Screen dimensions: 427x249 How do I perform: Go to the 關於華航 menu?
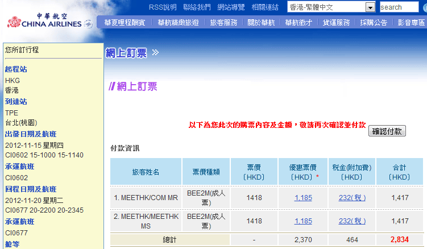click(261, 23)
